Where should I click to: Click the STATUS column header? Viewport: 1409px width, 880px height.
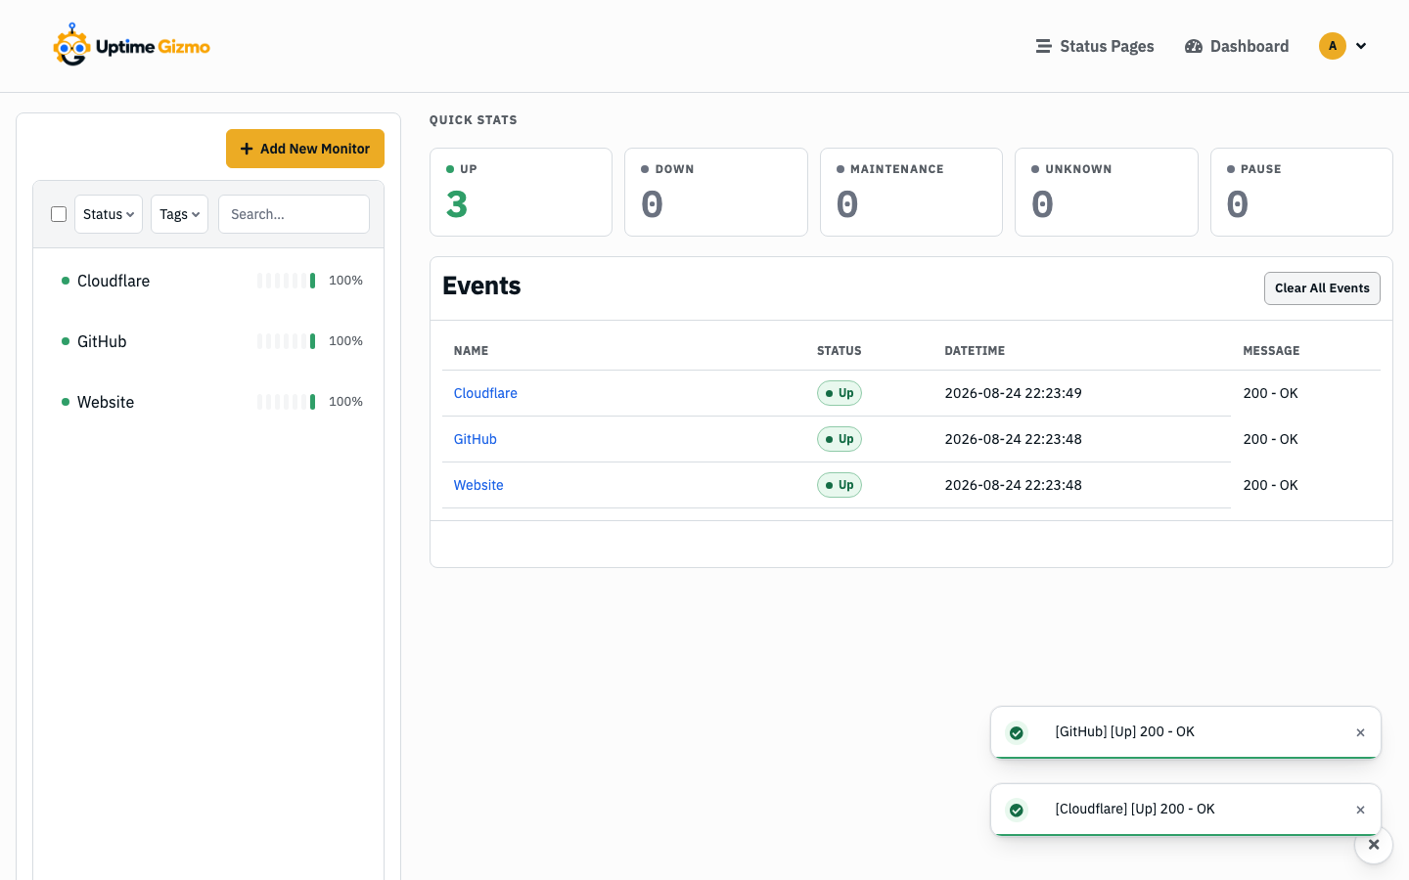tap(840, 351)
